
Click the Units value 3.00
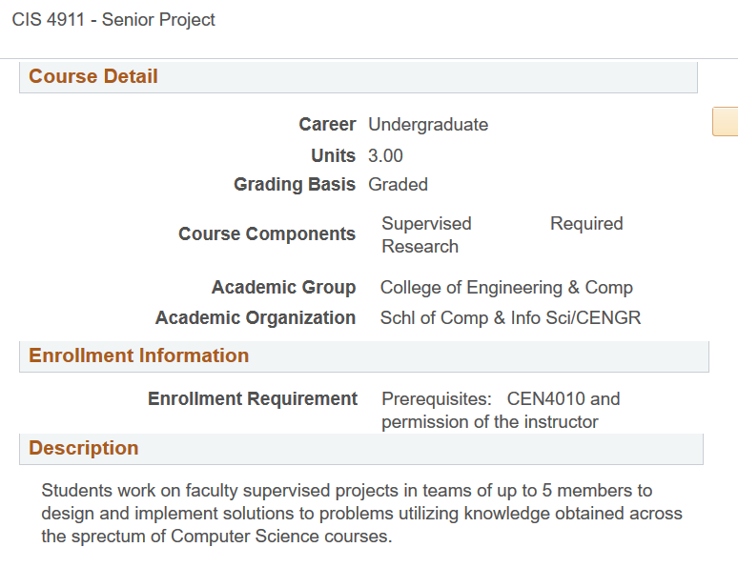[x=385, y=156]
